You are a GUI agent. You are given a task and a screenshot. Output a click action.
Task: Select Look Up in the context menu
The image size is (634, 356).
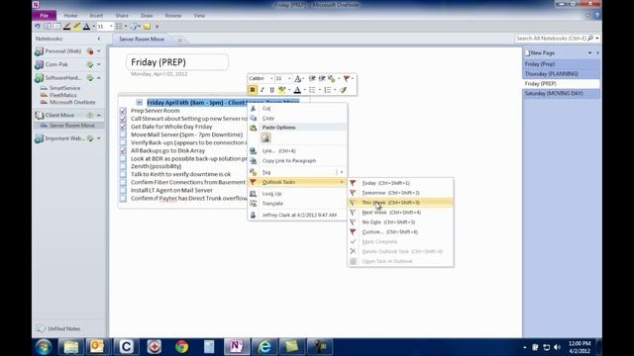(x=297, y=194)
